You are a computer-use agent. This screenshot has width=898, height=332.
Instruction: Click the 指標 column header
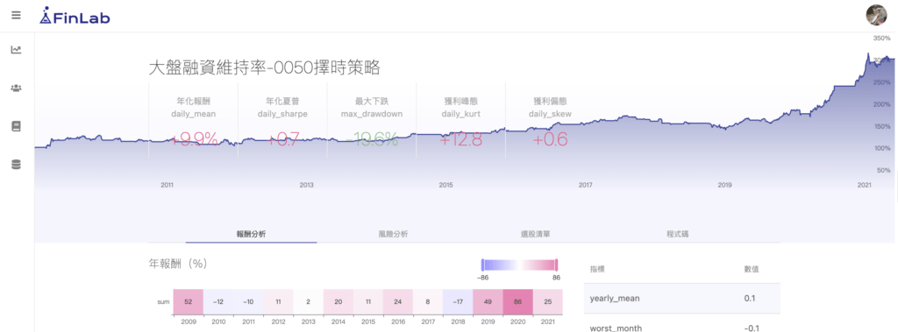click(x=598, y=269)
